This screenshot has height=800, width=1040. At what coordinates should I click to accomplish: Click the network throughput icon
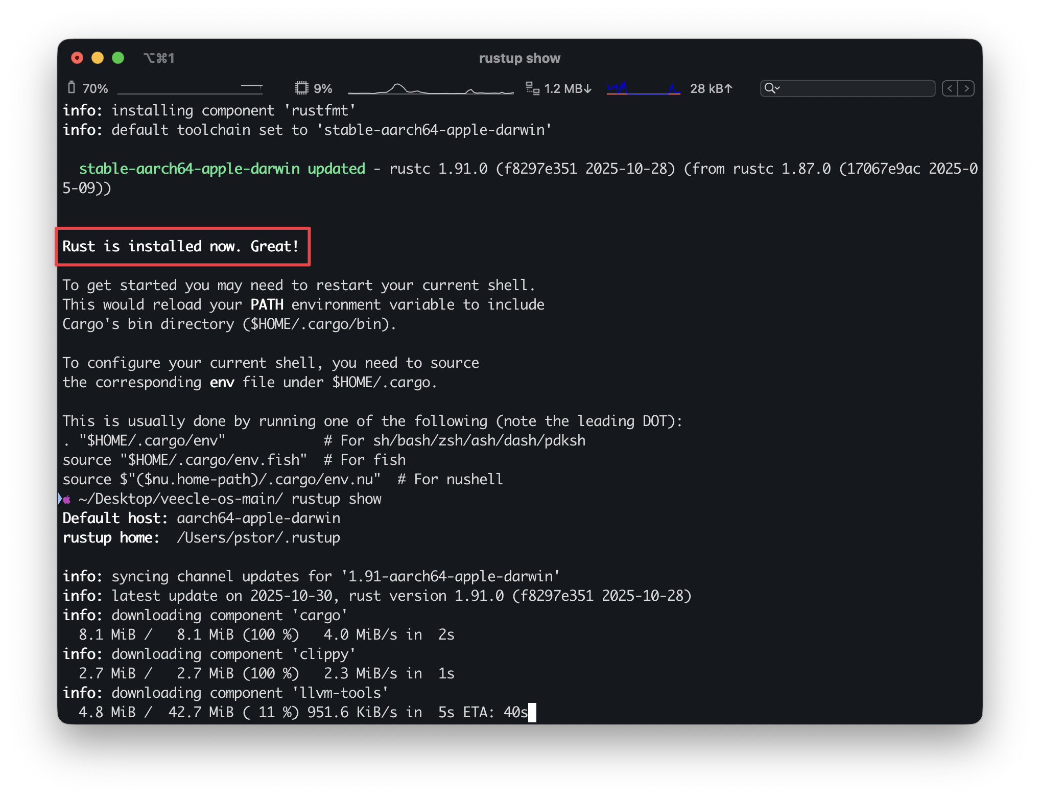[x=533, y=88]
